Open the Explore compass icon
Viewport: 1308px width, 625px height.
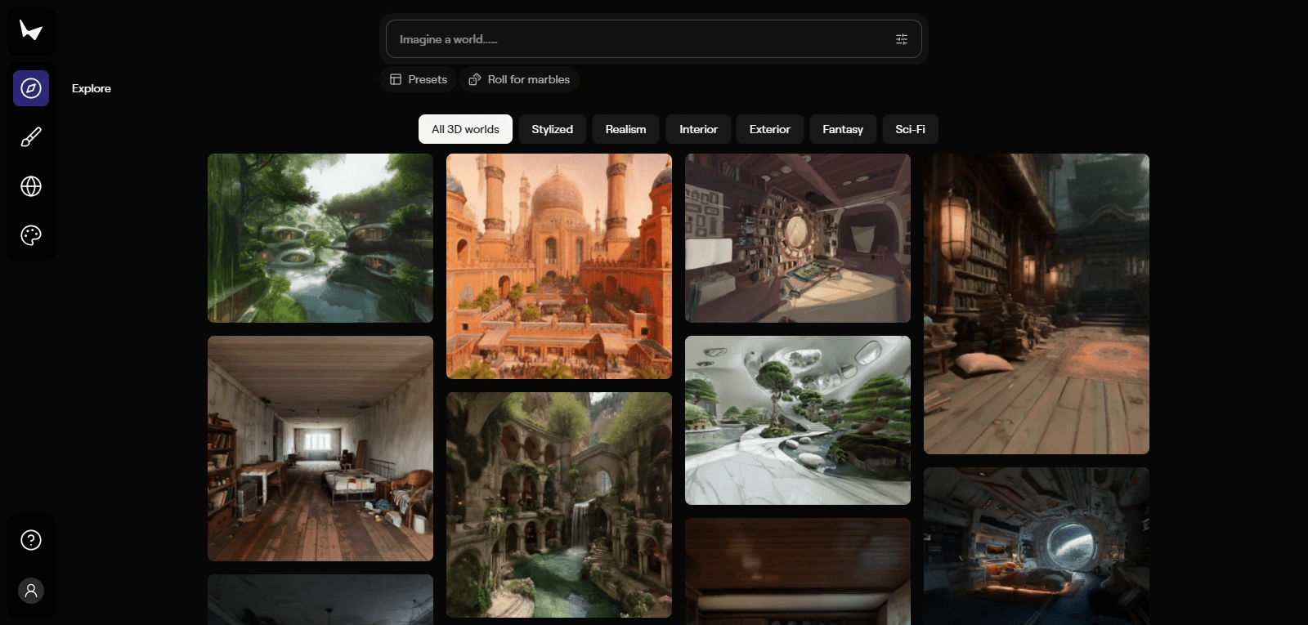[x=31, y=88]
